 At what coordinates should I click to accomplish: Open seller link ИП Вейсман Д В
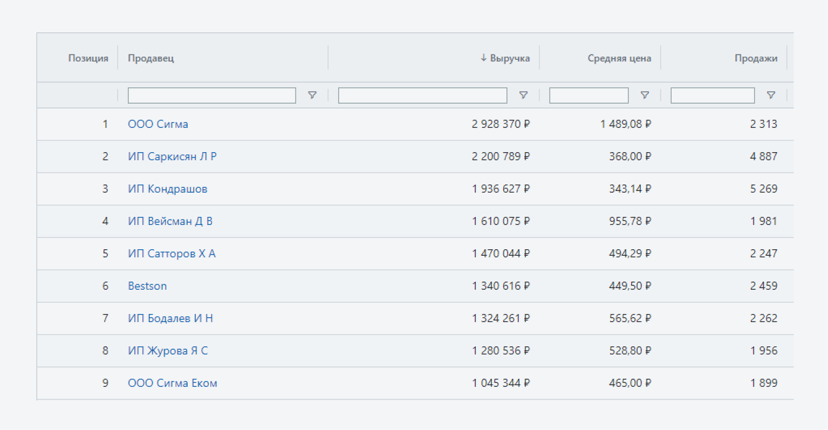[170, 221]
